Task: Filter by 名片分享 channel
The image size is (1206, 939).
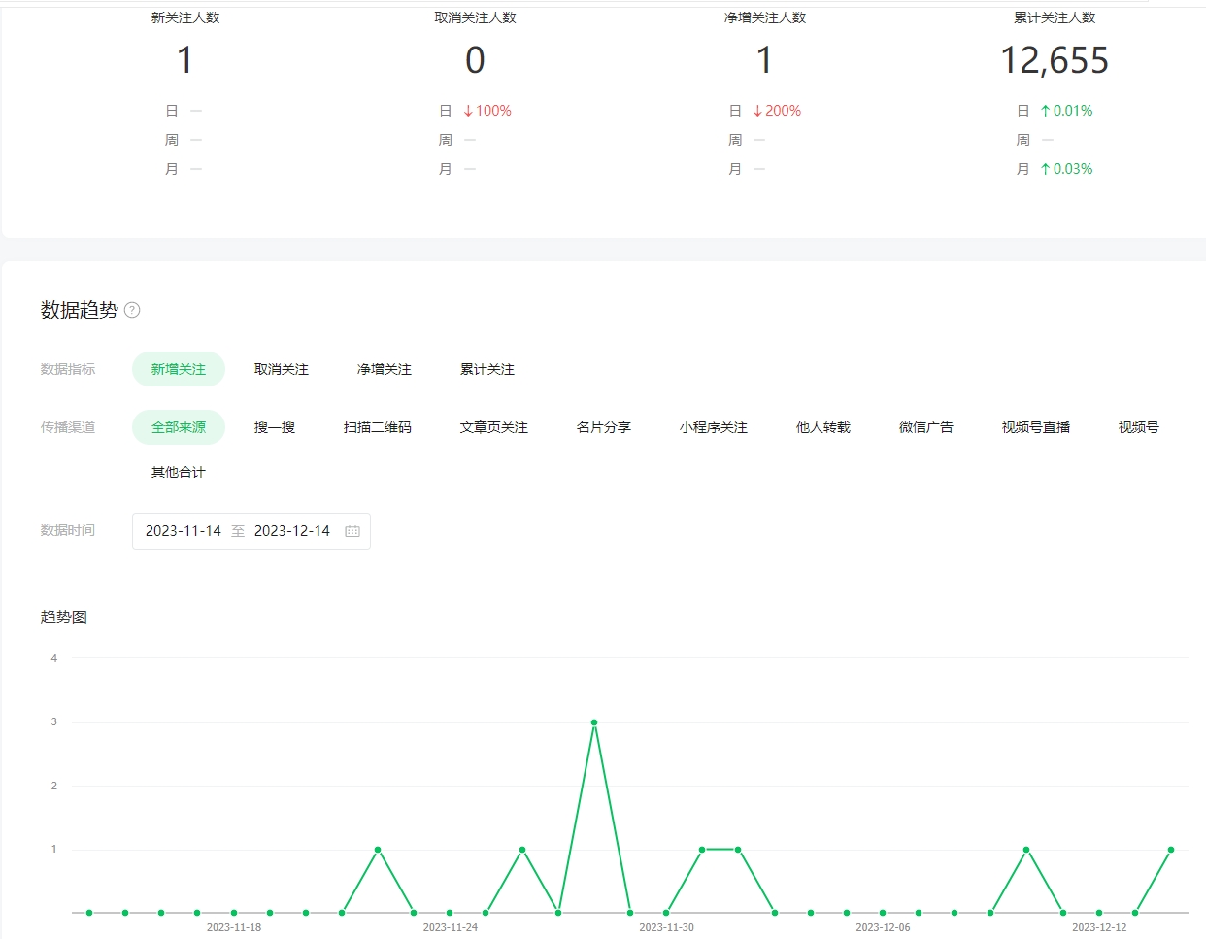Action: point(604,427)
